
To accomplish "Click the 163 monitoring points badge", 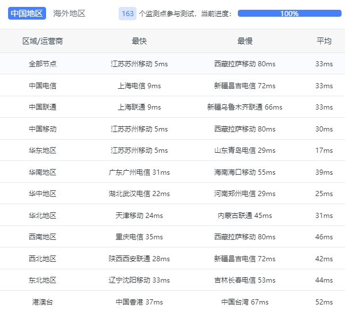I will [128, 14].
